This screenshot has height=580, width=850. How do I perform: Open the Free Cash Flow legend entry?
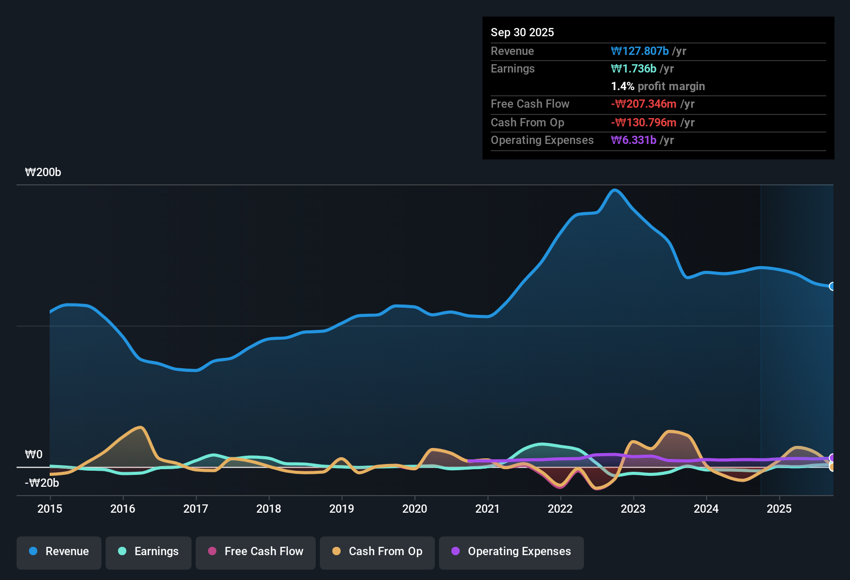click(x=255, y=552)
